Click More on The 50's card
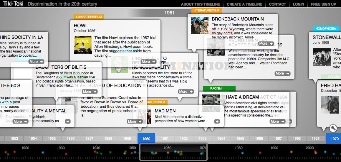 click(20, 122)
